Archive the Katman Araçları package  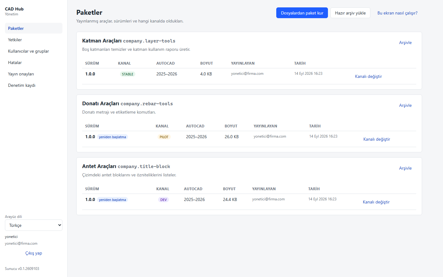pyautogui.click(x=405, y=42)
